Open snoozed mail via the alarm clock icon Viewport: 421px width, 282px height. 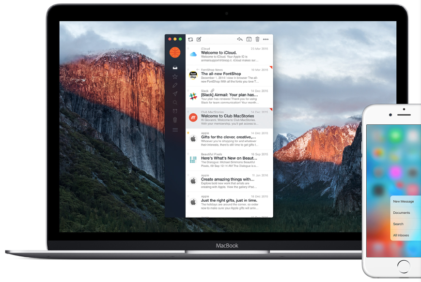175,111
